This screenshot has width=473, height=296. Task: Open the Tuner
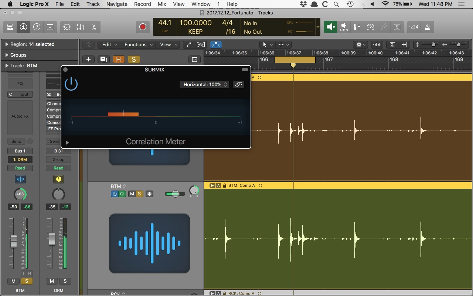point(384,27)
